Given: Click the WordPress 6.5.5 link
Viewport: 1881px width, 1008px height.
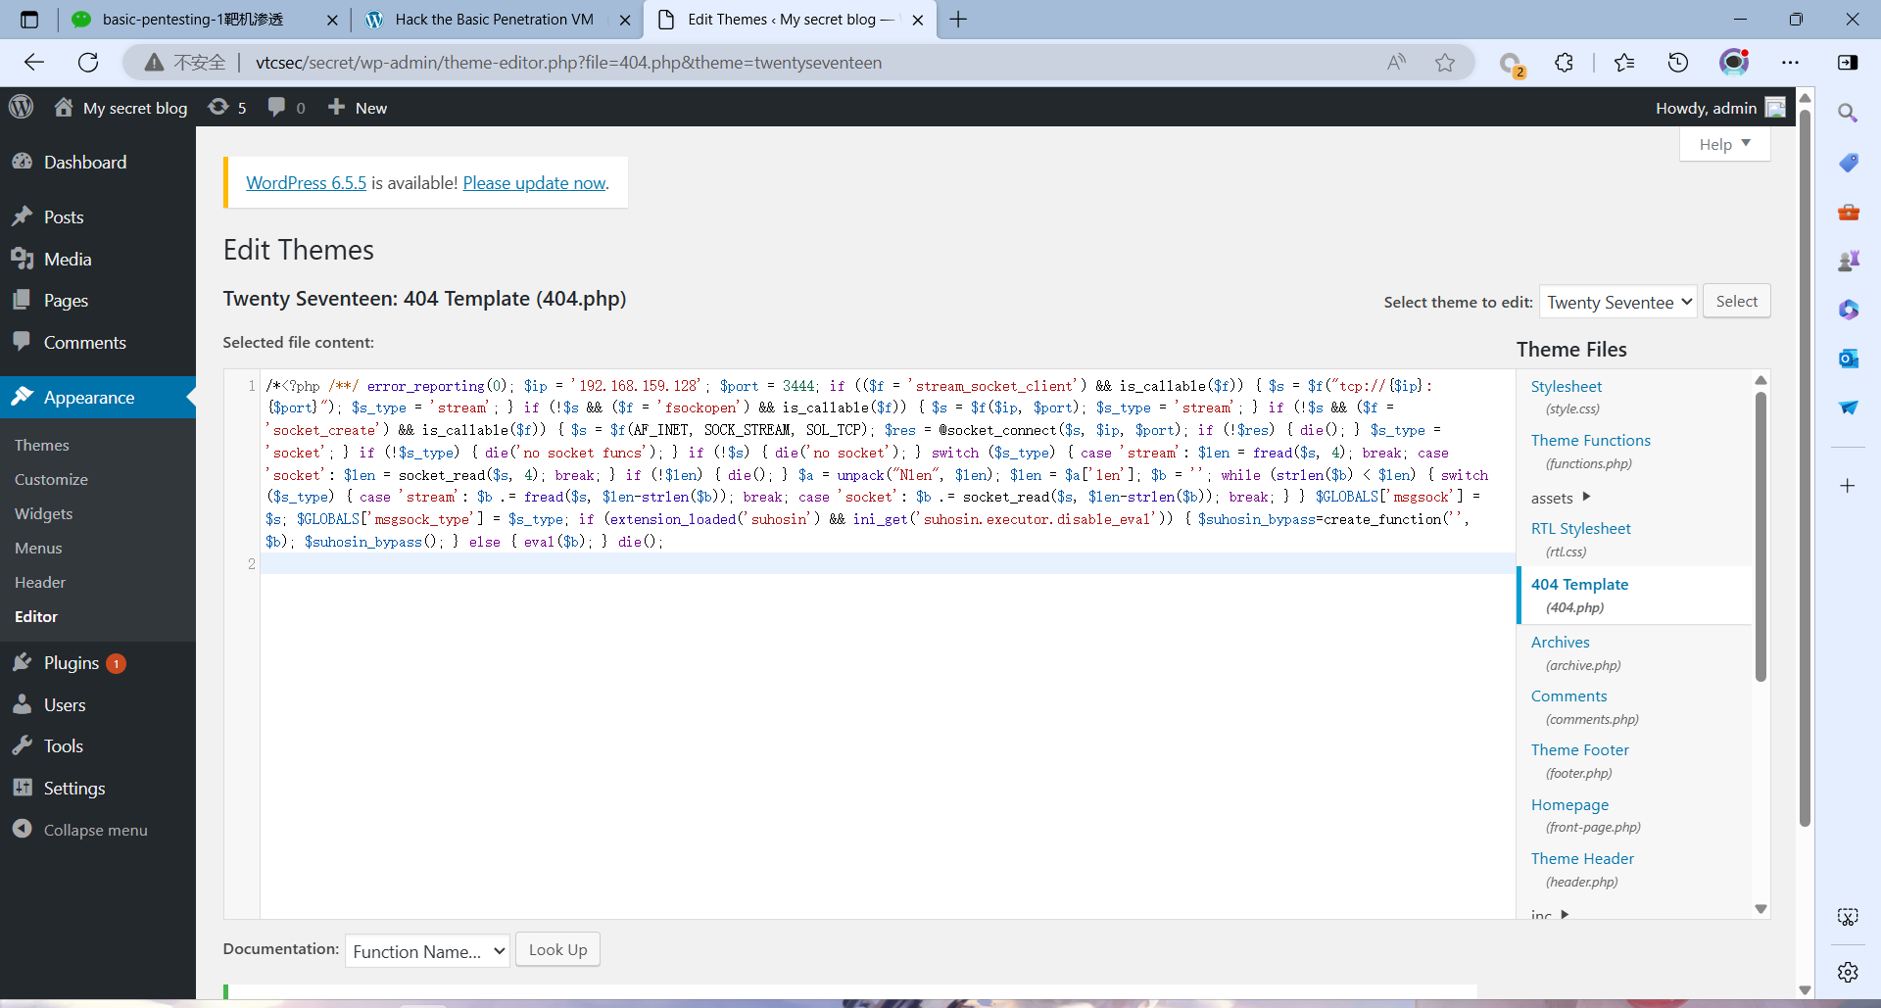Looking at the screenshot, I should coord(306,183).
